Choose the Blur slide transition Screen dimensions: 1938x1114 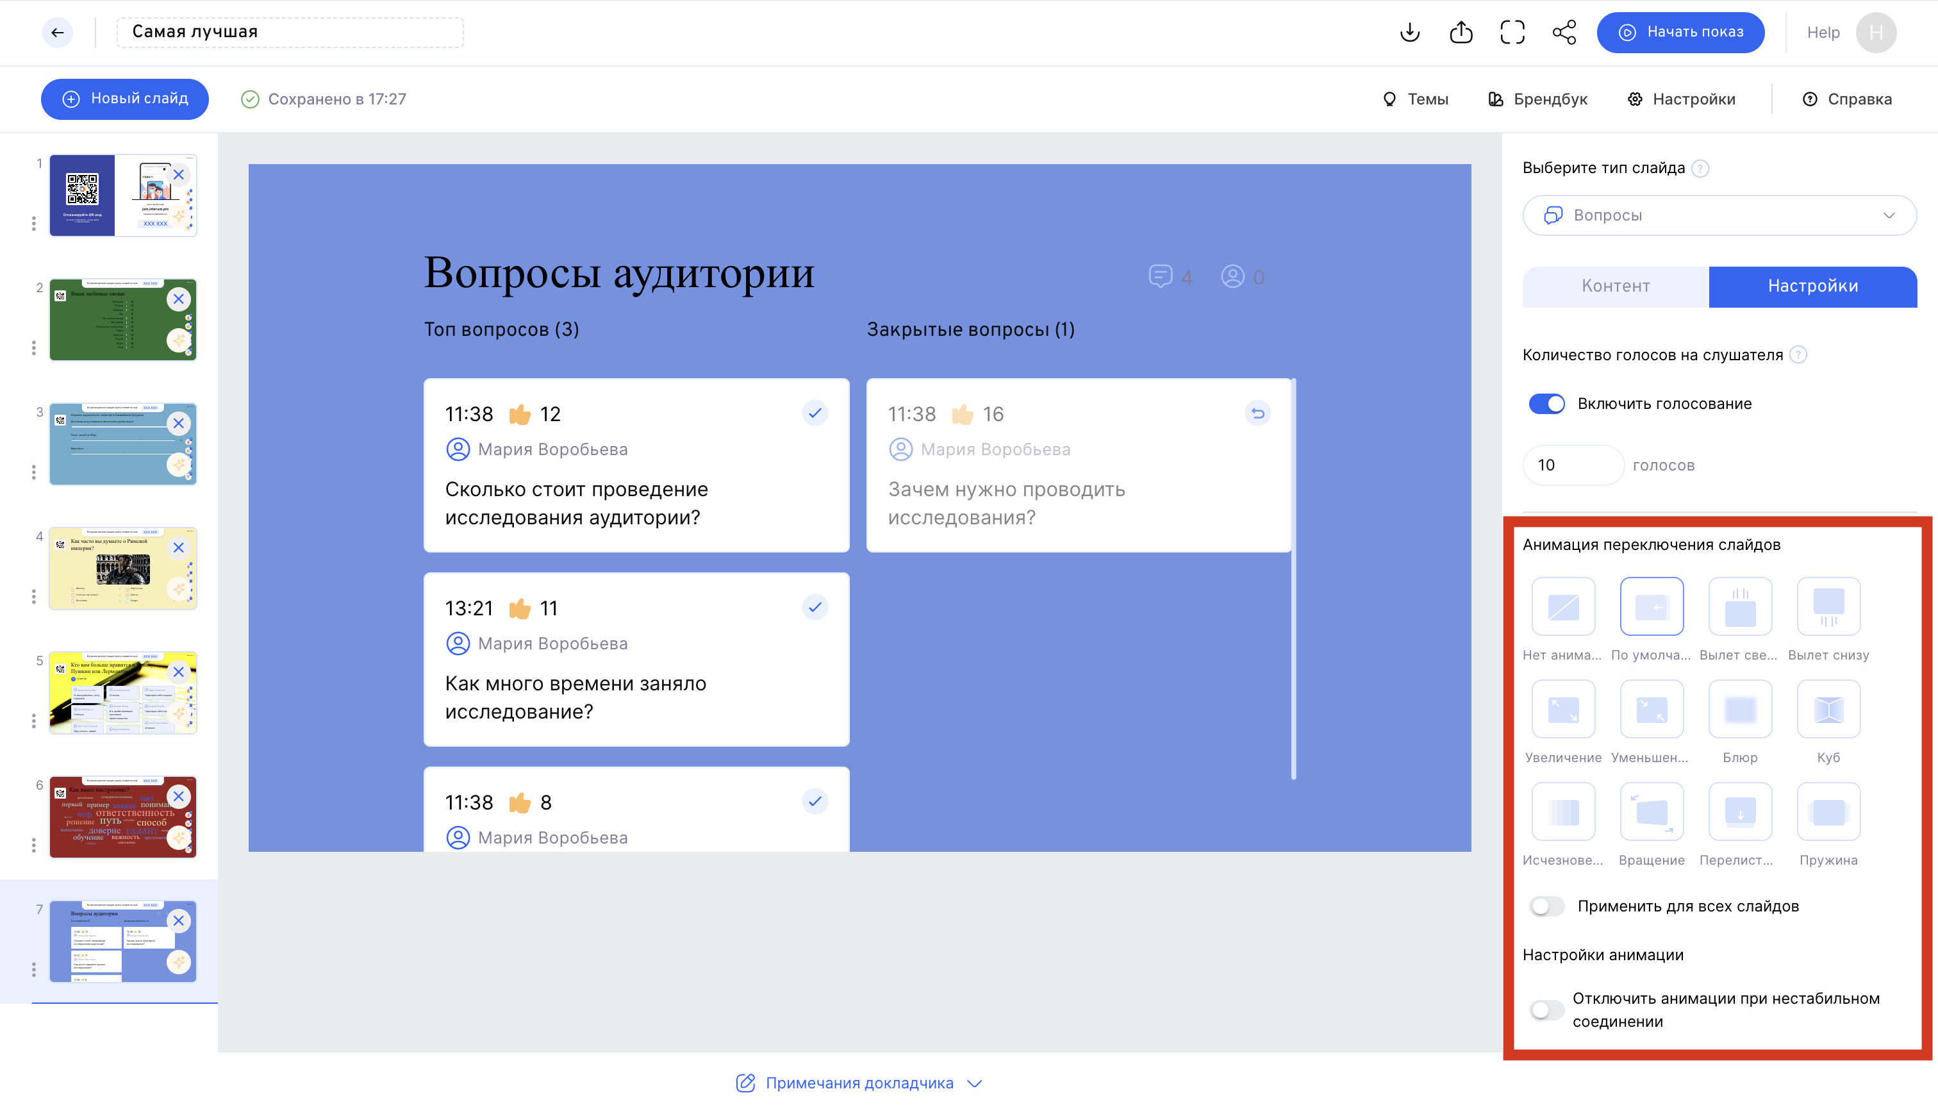[x=1739, y=710]
